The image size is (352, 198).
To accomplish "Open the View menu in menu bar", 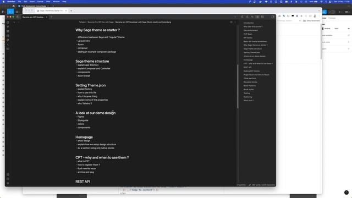I will tap(48, 2).
